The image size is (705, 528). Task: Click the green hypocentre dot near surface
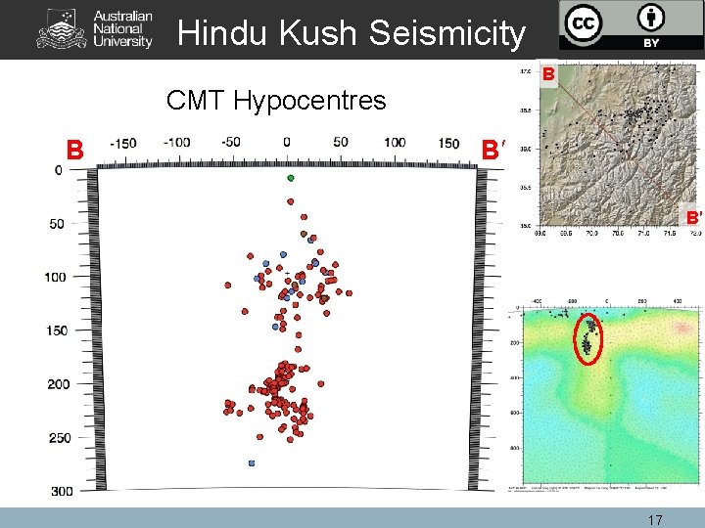pyautogui.click(x=291, y=178)
